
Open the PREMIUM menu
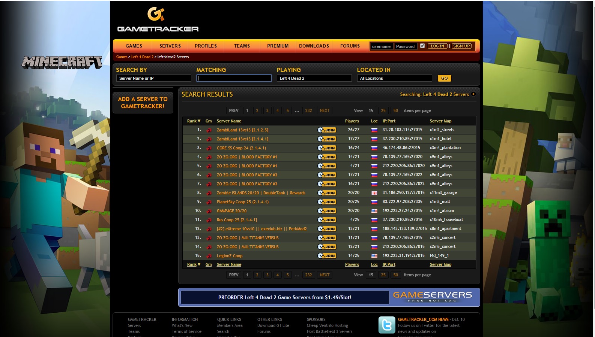(x=278, y=46)
